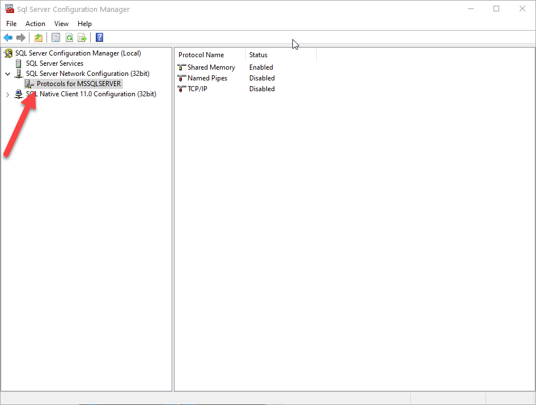Screen dimensions: 536x405
Task: Click Enabled status of Shared Memory
Action: [261, 67]
